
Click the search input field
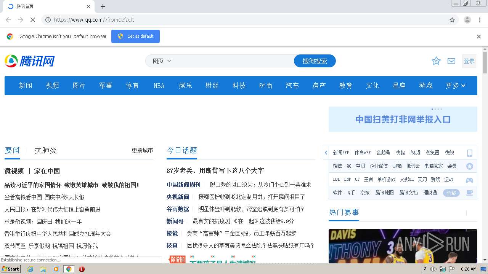233,61
